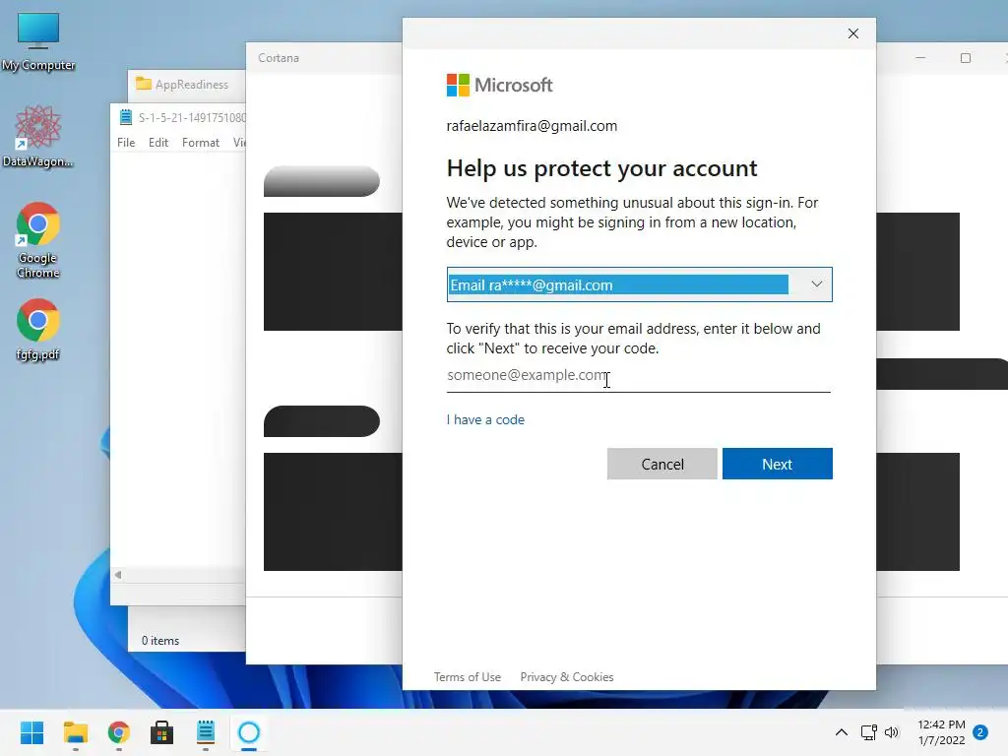Screen dimensions: 1008x756
Task: Maximize the Cortana window
Action: point(966,58)
